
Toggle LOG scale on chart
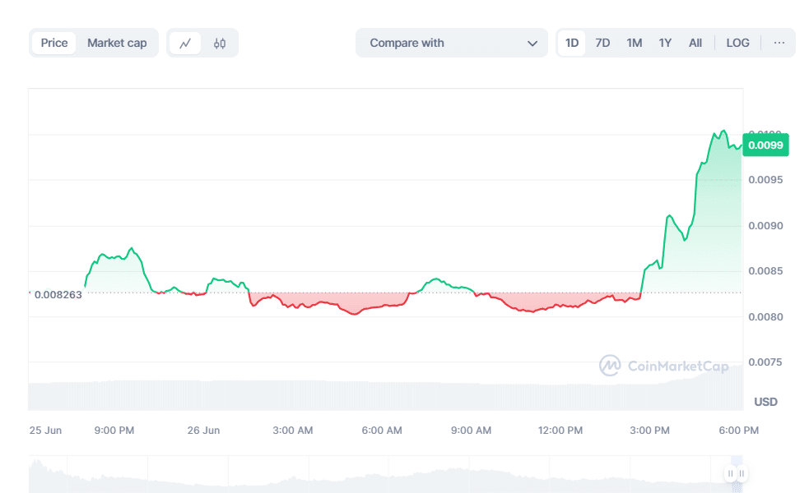point(737,43)
